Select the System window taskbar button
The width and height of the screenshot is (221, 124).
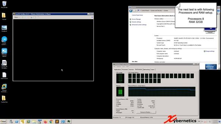pyautogui.click(x=63, y=122)
